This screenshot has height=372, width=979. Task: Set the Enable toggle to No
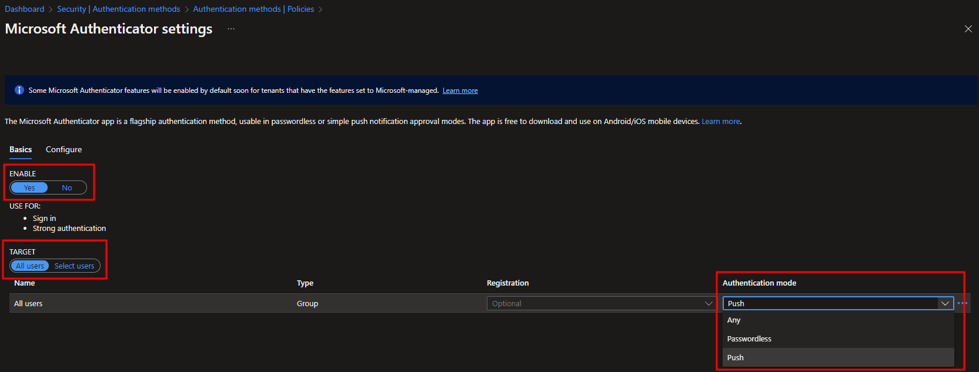pyautogui.click(x=67, y=187)
